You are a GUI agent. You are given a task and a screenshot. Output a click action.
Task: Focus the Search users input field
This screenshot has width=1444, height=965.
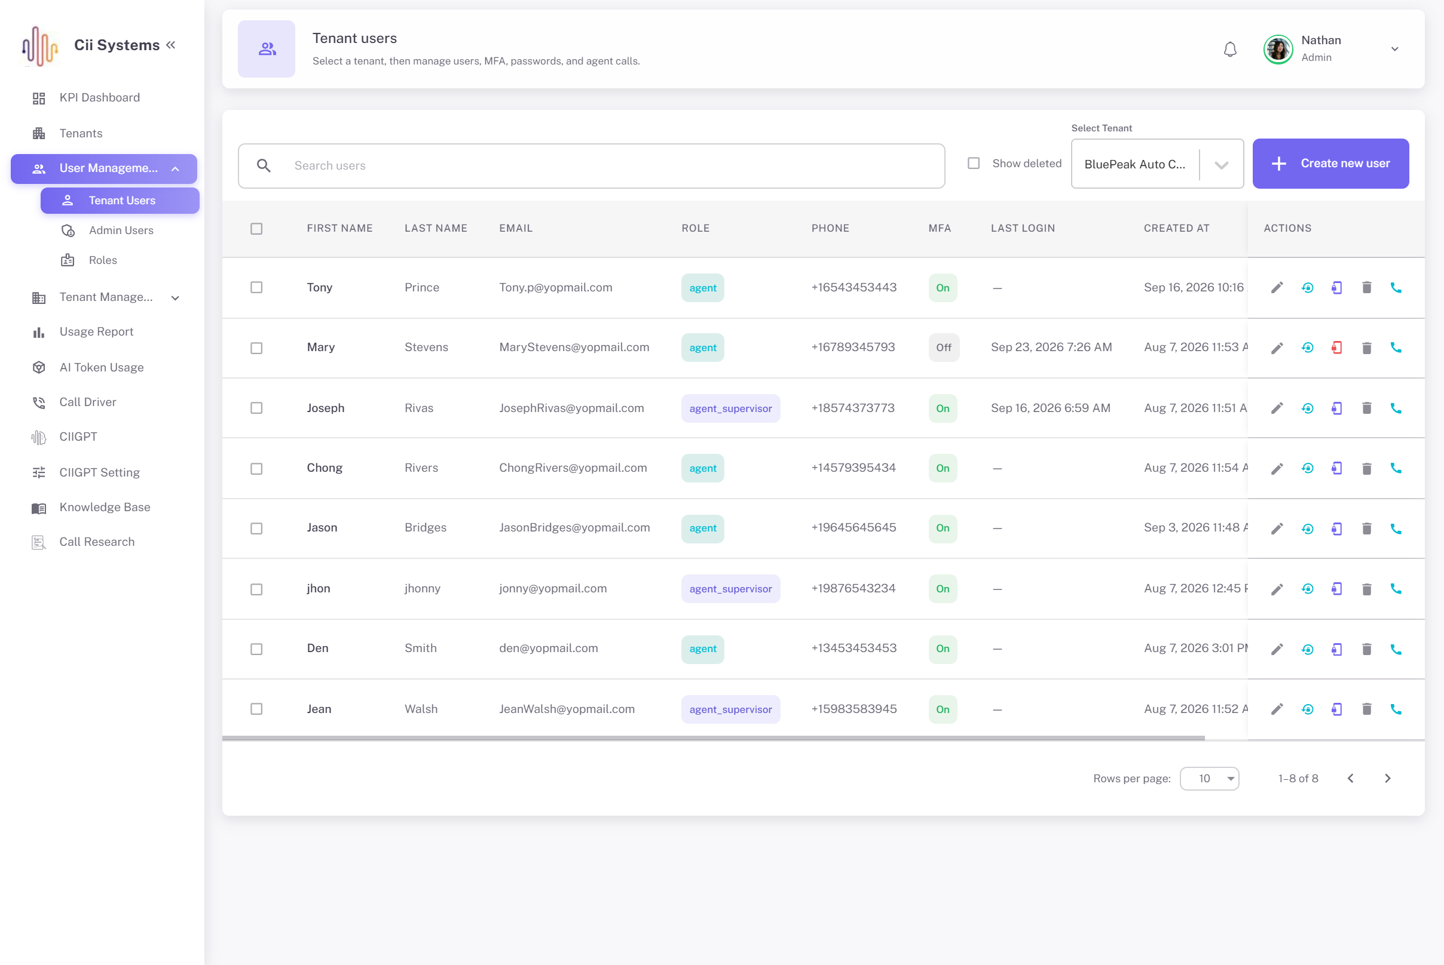pyautogui.click(x=591, y=165)
